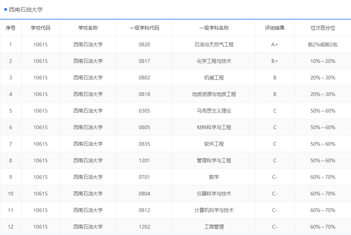Click the 数学 subject cell in row 9

(x=214, y=177)
